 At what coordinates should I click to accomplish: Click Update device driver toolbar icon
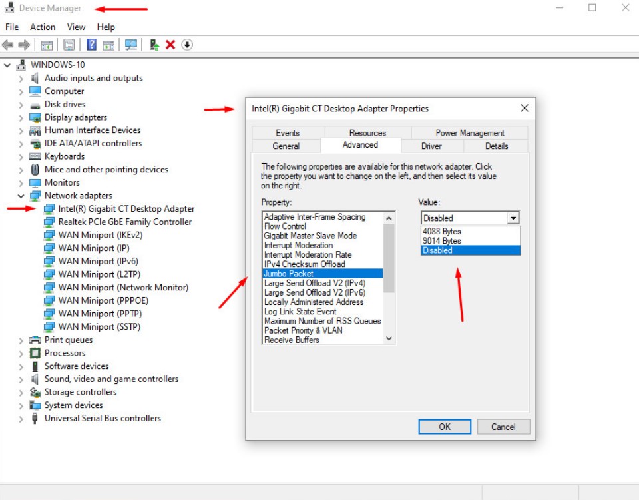point(154,45)
